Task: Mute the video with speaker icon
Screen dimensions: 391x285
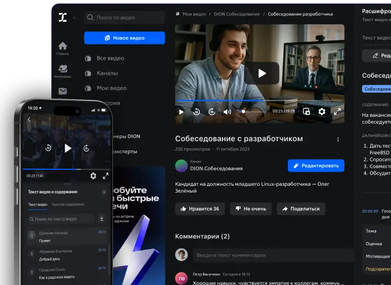Action: [227, 112]
